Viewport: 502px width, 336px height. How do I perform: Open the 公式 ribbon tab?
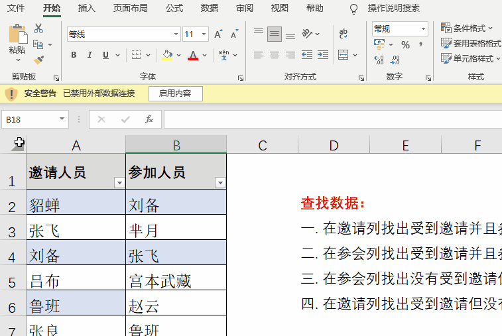point(174,8)
